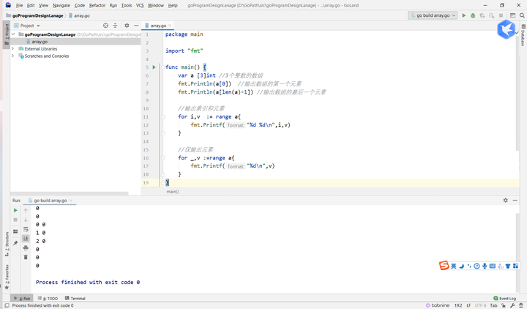Click the locate-file target icon in Project panel
527x309 pixels.
pos(105,26)
